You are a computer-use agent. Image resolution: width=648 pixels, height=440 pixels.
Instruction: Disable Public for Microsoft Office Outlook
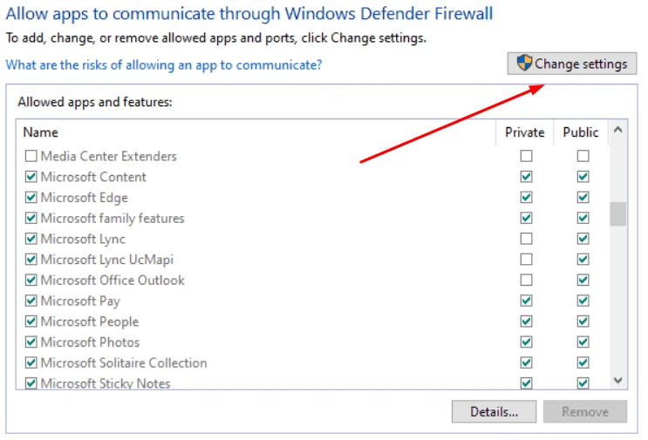point(583,280)
